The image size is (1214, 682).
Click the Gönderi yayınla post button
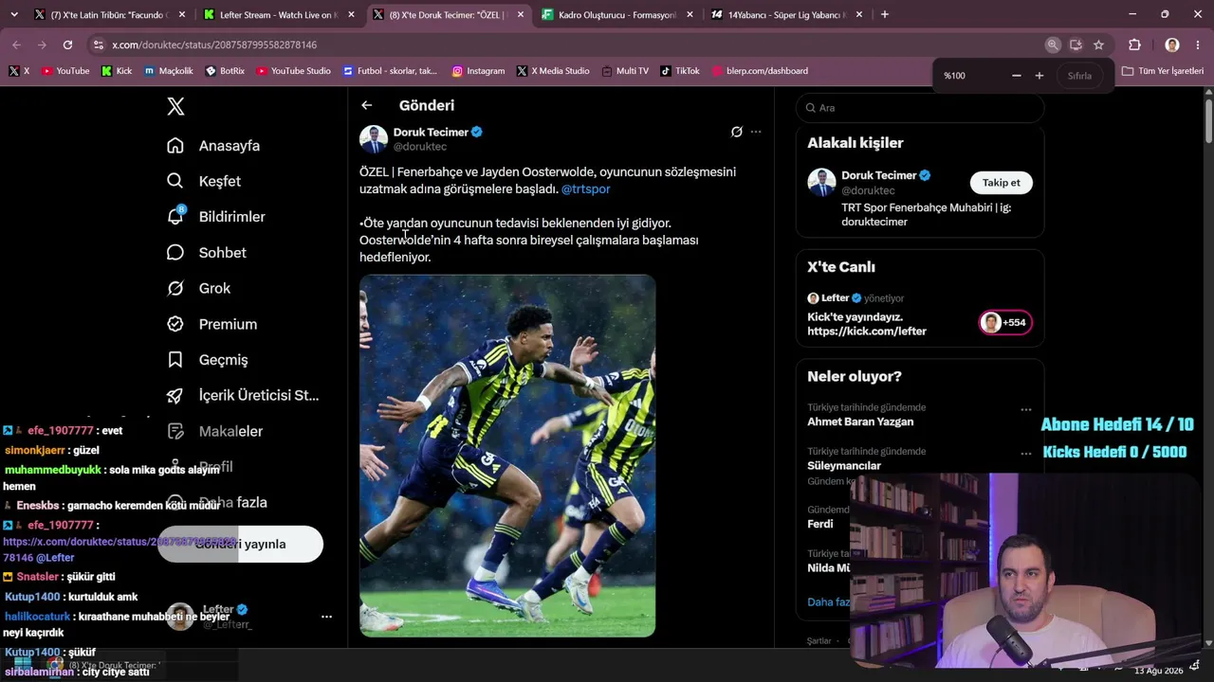click(241, 545)
